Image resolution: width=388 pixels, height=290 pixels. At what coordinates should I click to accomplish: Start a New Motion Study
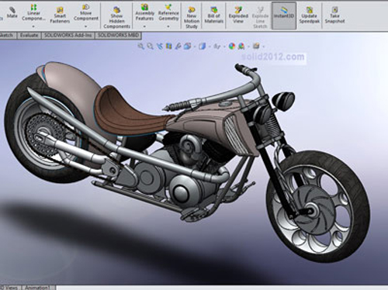[192, 17]
